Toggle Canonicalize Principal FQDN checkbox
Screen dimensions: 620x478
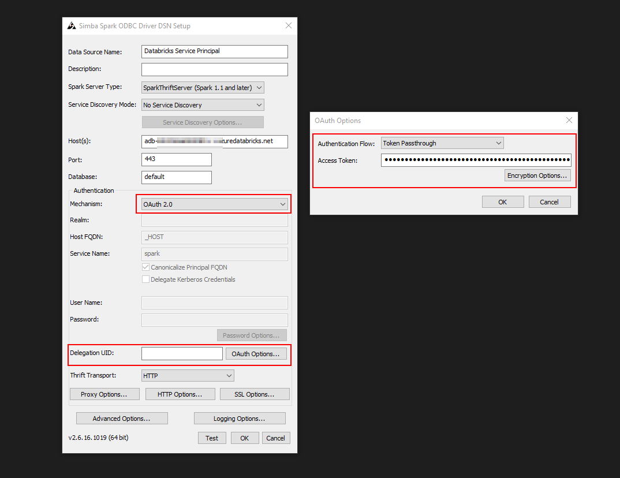(x=145, y=267)
